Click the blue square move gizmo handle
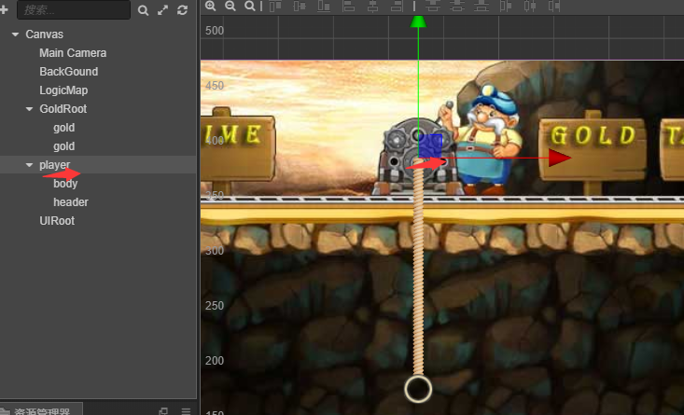 tap(430, 146)
